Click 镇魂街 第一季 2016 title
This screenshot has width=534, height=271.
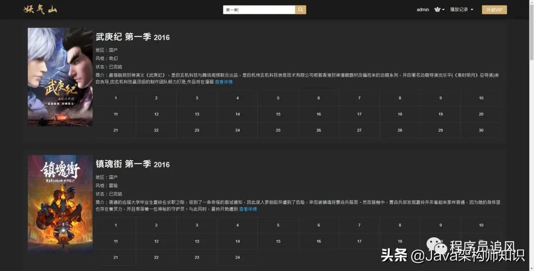click(133, 164)
